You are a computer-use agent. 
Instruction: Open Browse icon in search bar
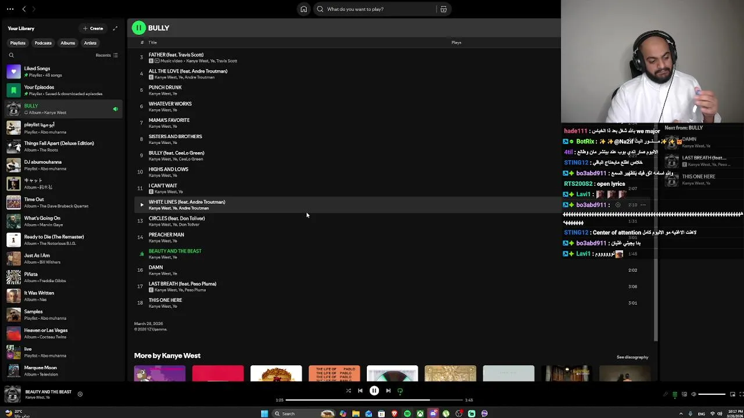443,9
